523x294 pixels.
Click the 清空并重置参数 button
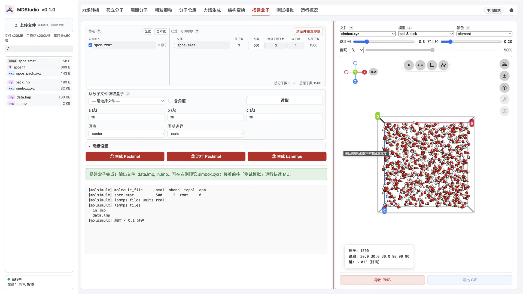click(308, 31)
